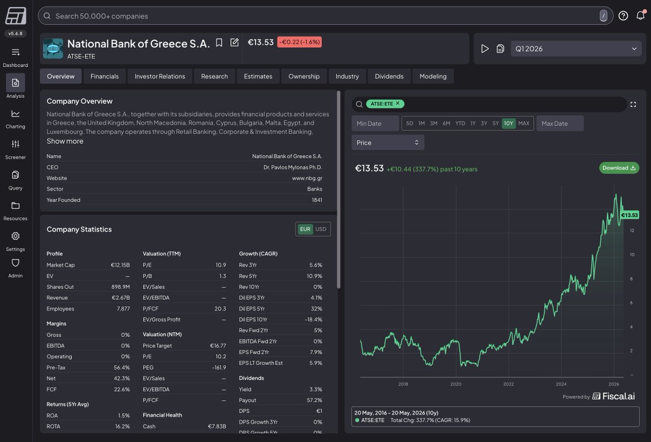The height and width of the screenshot is (442, 651).
Task: Switch to the Investor Relations tab
Action: [x=160, y=77]
